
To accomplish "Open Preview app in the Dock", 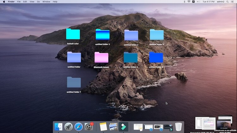I will click(x=113, y=127).
